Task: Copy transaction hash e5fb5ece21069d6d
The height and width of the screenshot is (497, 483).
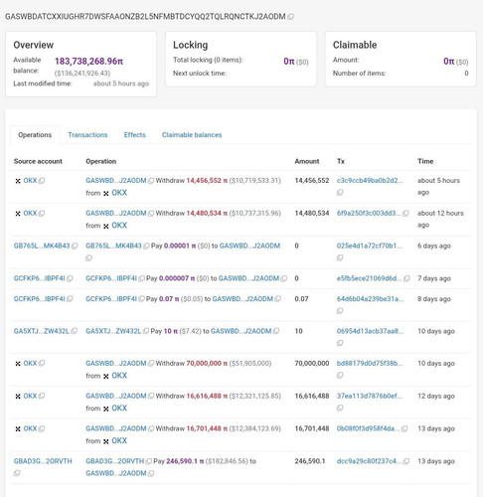Action: 406,278
